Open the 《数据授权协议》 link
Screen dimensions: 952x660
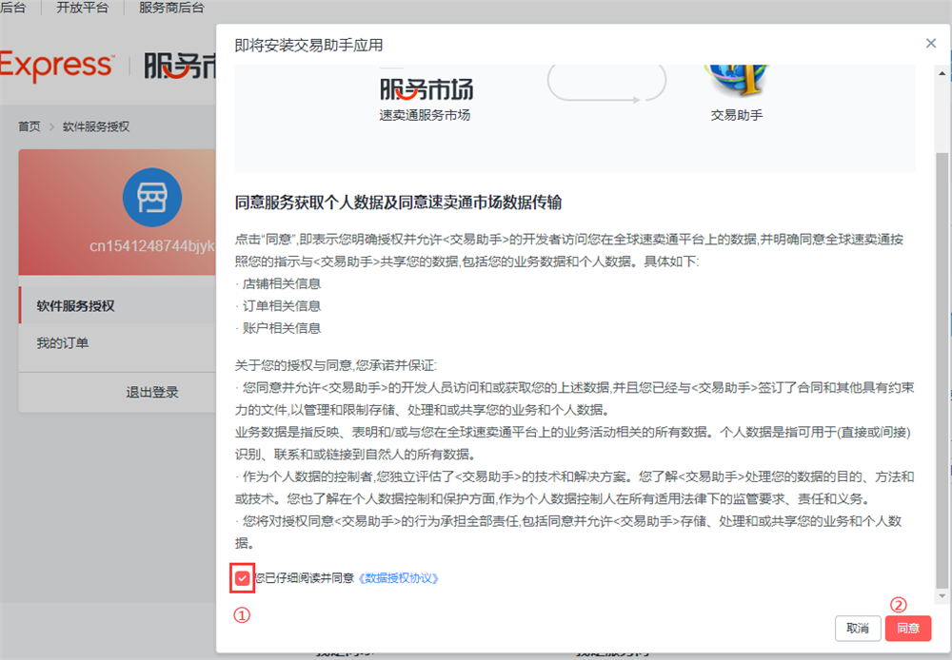pos(398,578)
